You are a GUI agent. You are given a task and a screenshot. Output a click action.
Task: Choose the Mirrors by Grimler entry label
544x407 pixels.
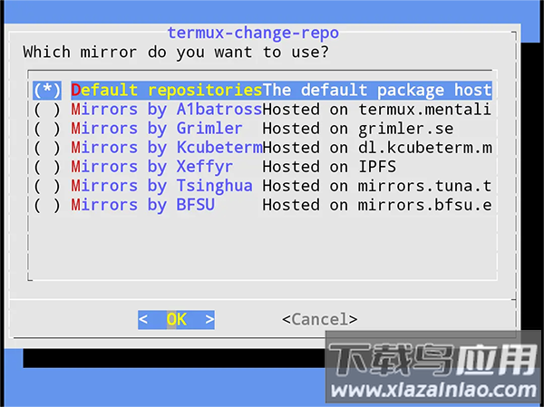point(157,129)
